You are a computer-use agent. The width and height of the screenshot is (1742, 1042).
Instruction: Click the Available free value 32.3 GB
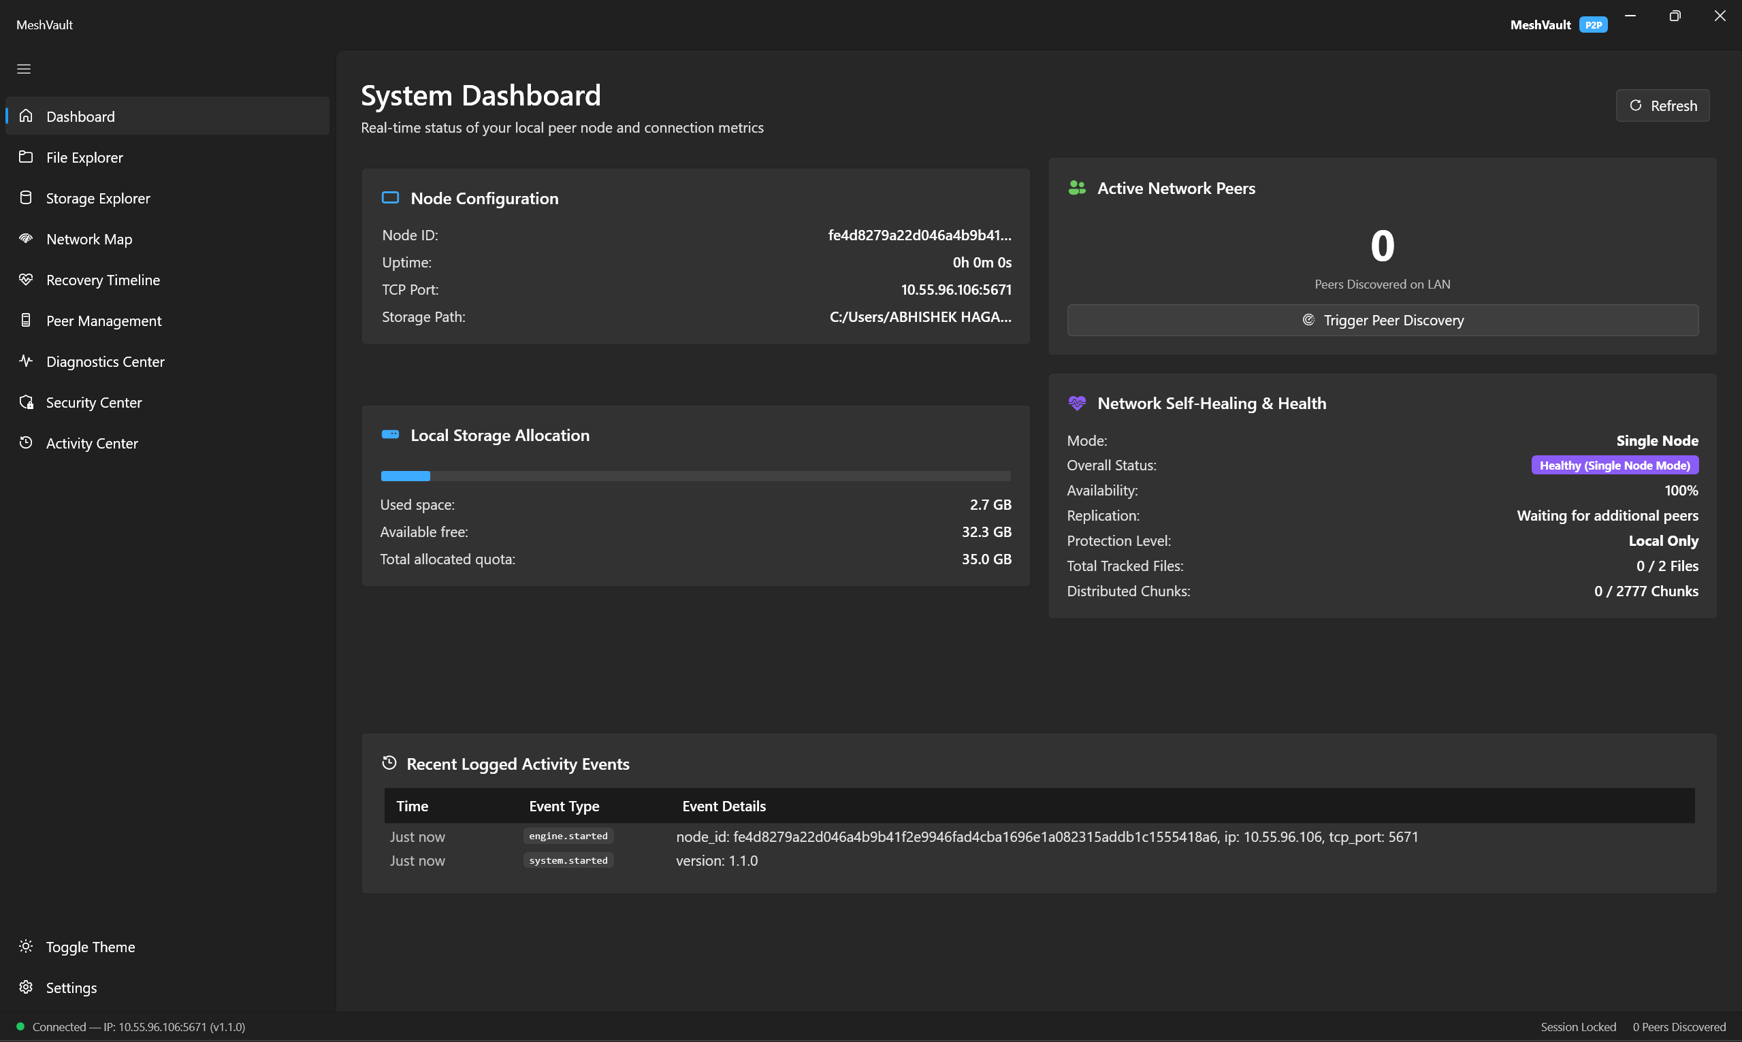(986, 532)
